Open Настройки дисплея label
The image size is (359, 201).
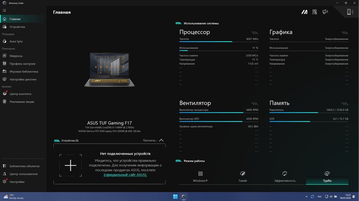click(x=23, y=79)
